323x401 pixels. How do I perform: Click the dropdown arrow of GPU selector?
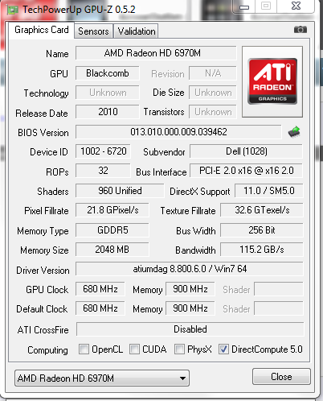click(182, 378)
